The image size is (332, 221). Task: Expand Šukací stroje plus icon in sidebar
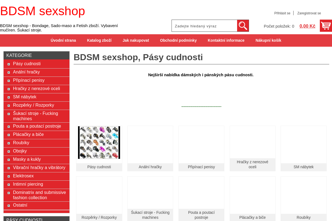[x=9, y=114]
